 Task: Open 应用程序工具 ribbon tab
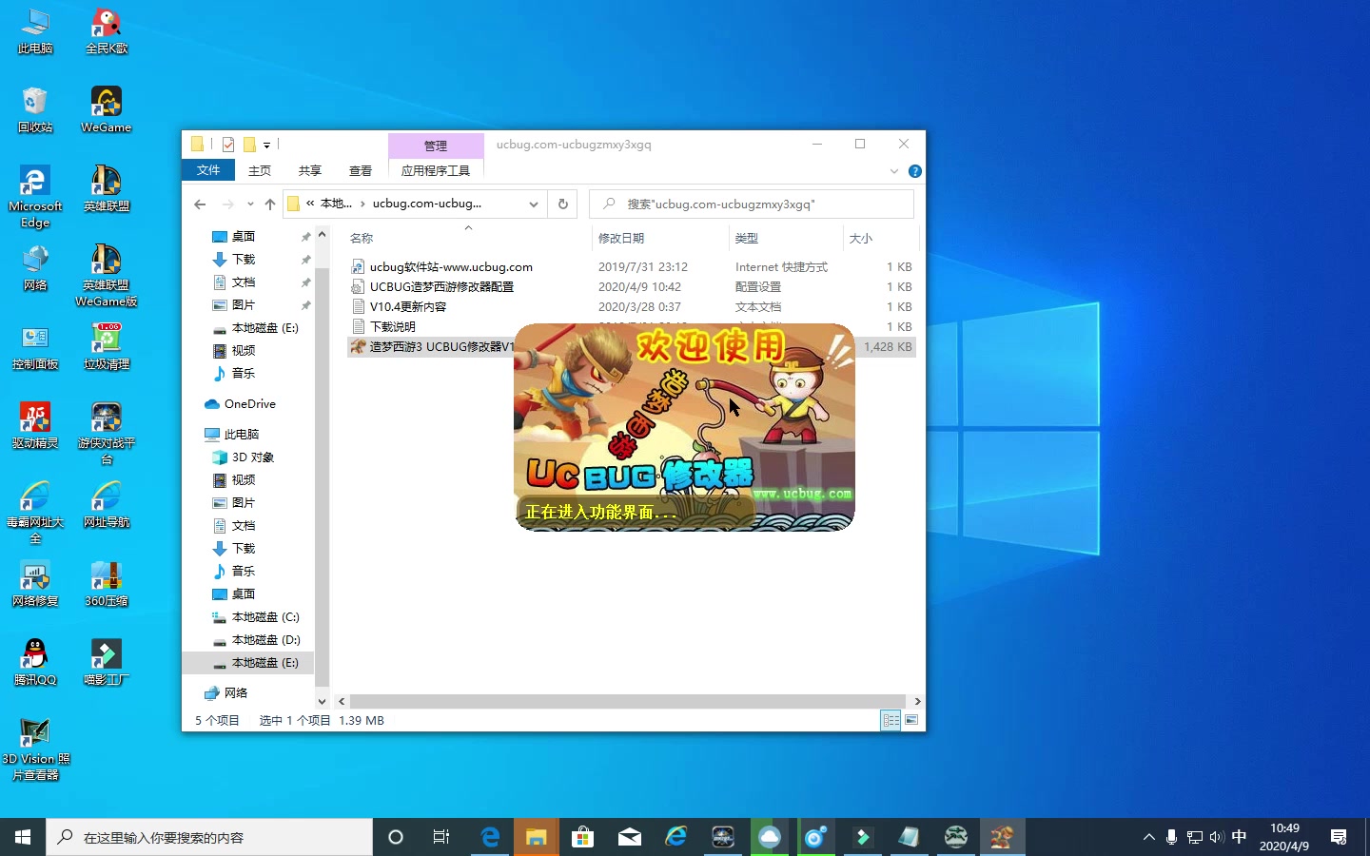[x=436, y=170]
